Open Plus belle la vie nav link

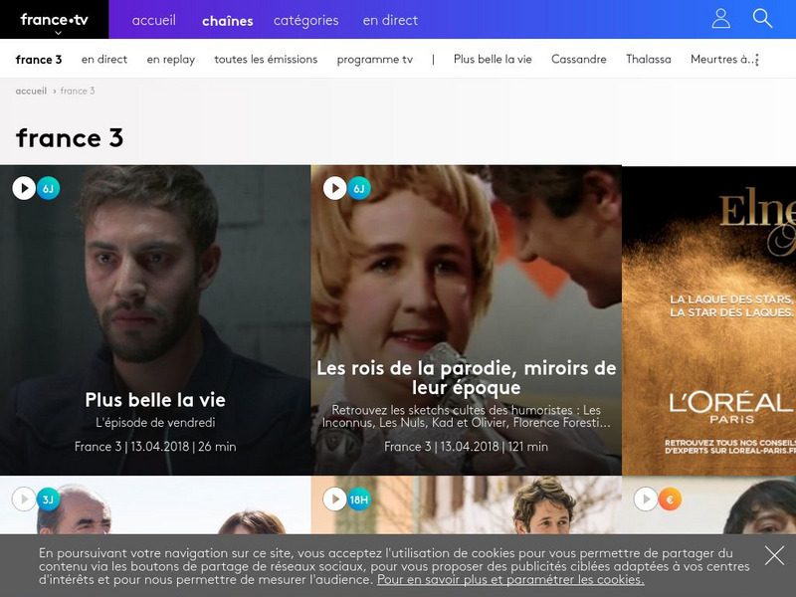point(493,60)
